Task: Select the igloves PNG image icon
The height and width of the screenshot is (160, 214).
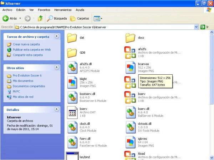Action: (131, 142)
